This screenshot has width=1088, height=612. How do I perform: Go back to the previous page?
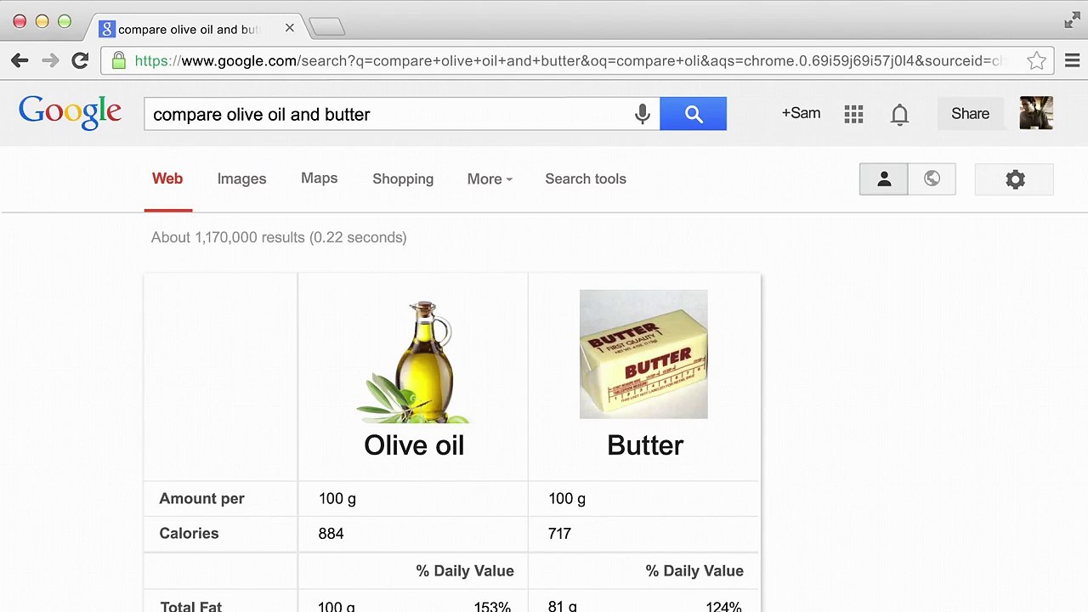[20, 60]
